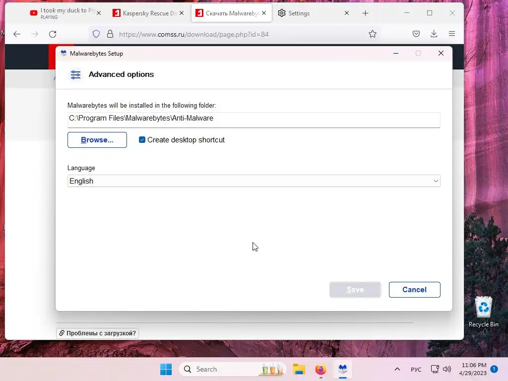The image size is (508, 381).
Task: Go back in Firefox history
Action: [x=17, y=34]
